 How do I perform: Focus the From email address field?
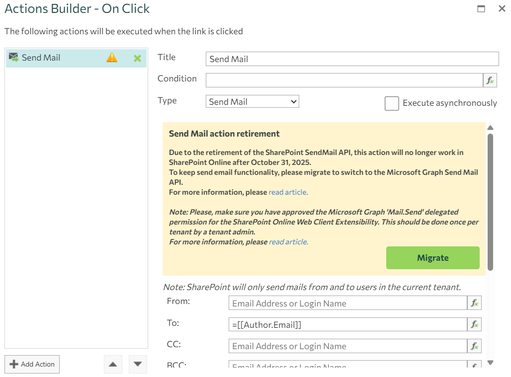[x=348, y=303]
